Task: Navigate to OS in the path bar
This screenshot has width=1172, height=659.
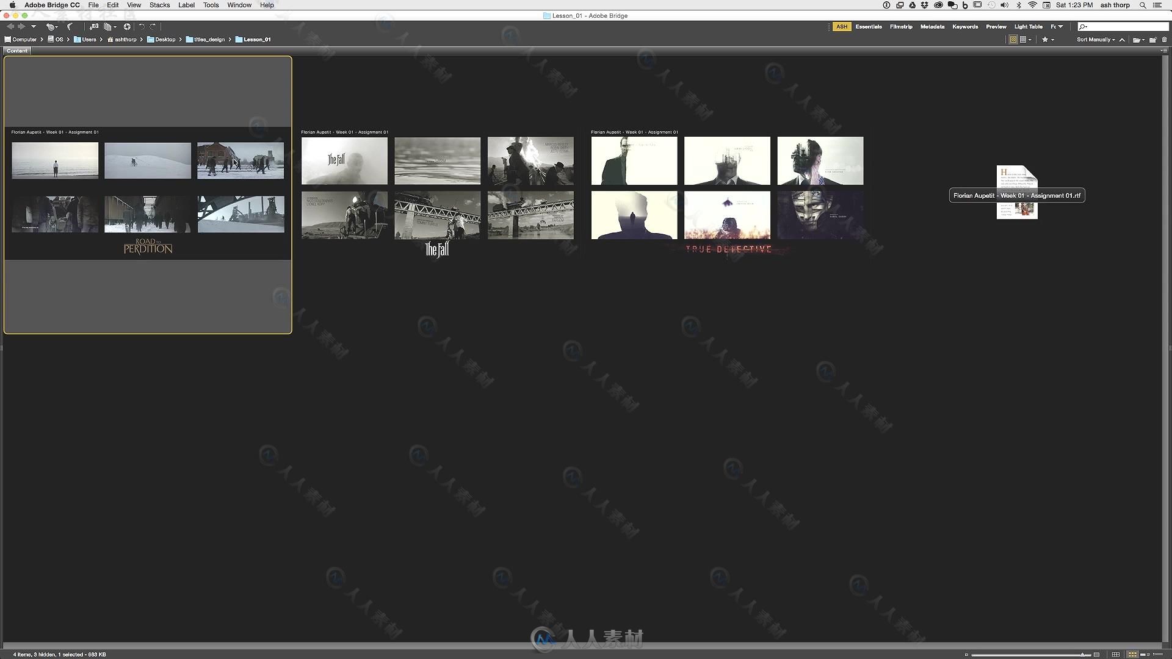Action: (55, 40)
